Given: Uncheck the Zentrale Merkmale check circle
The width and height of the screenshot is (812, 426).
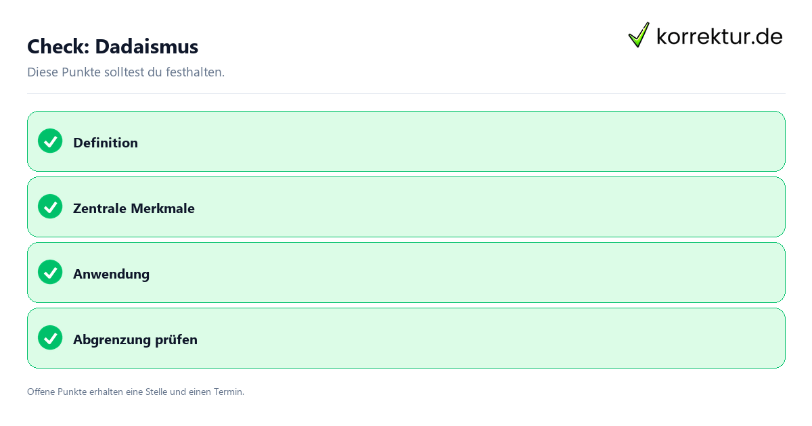Looking at the screenshot, I should coord(50,206).
